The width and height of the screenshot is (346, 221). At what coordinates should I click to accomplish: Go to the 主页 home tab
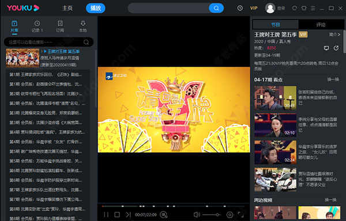tap(67, 8)
